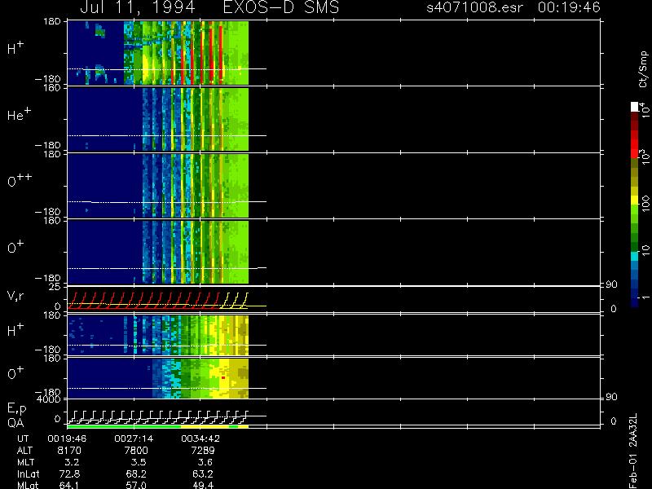Image resolution: width=652 pixels, height=489 pixels.
Task: Click InLat value 72.8
Action: [70, 474]
